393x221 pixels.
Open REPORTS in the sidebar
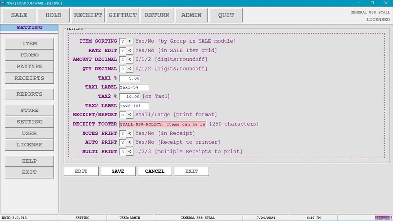[29, 94]
